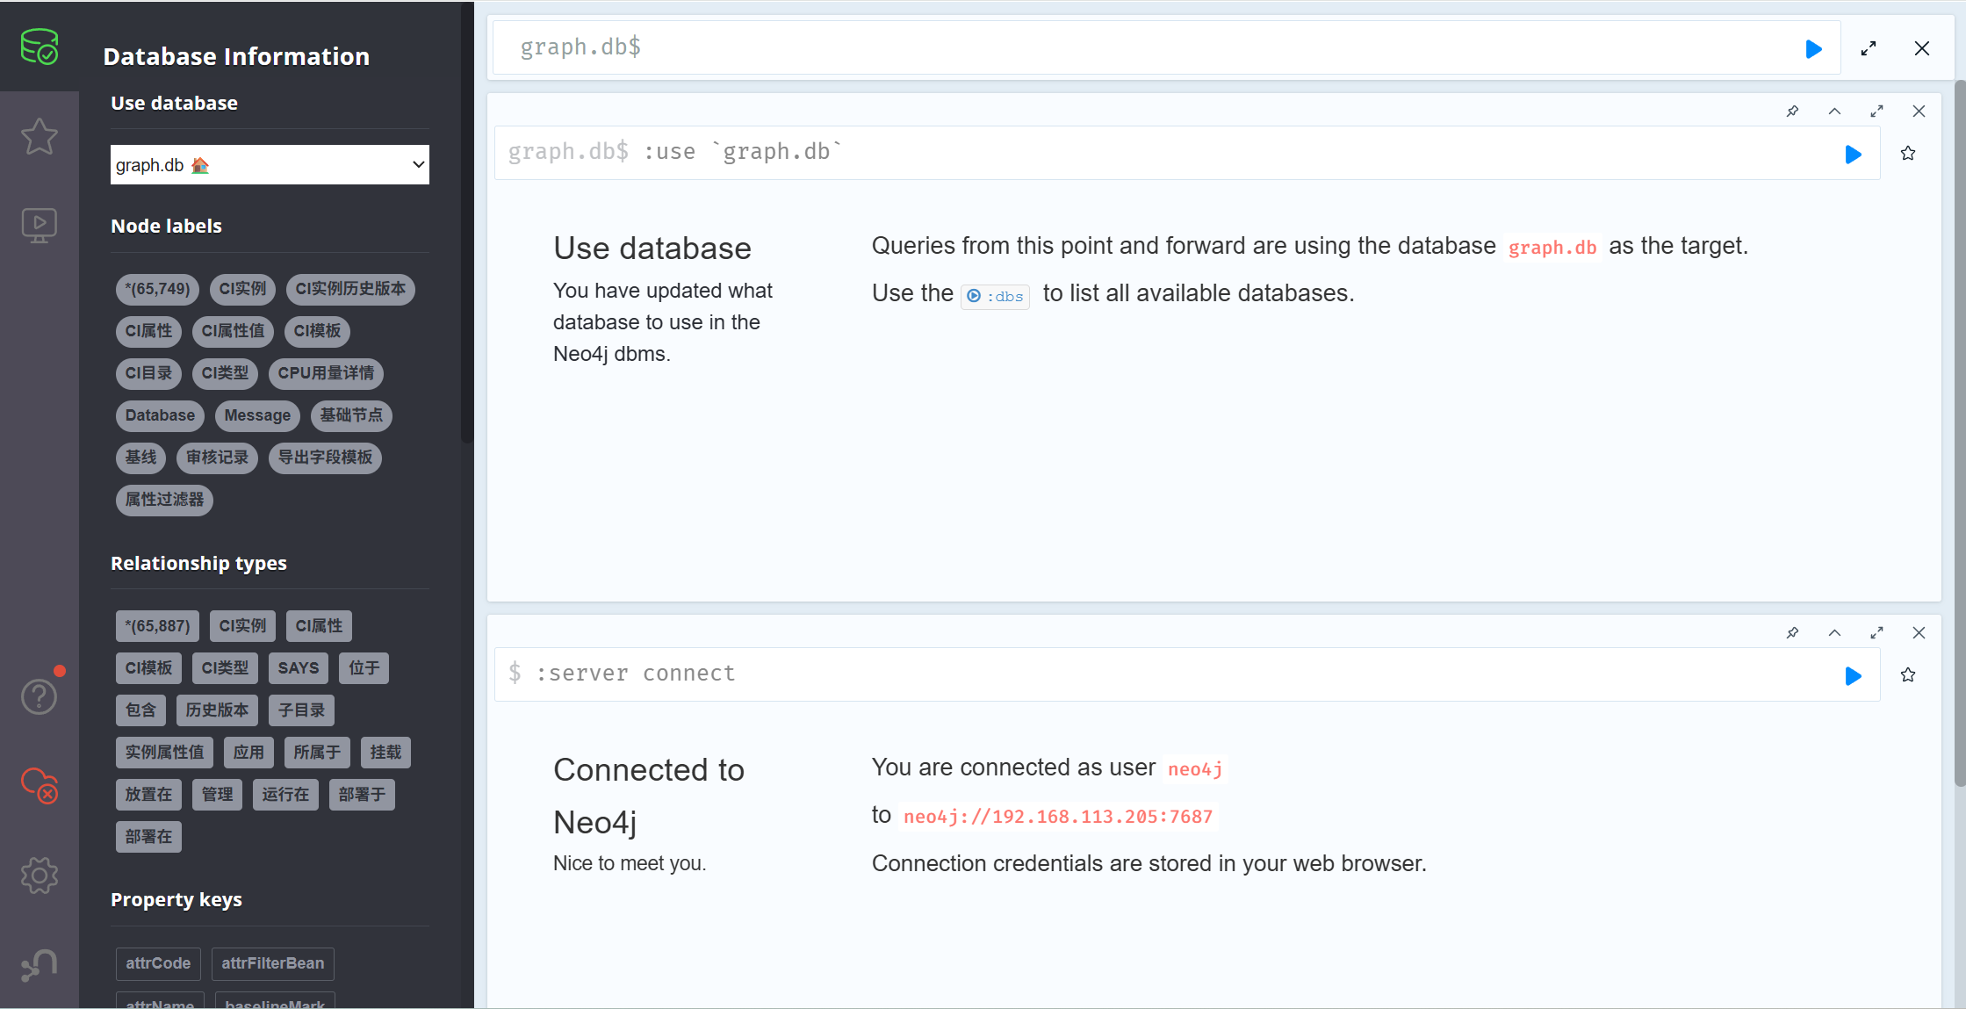Select 管理 relationship type
The width and height of the screenshot is (1966, 1009).
click(x=217, y=795)
